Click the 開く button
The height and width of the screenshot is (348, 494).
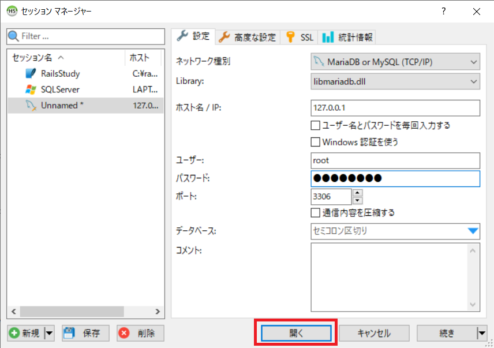point(296,333)
